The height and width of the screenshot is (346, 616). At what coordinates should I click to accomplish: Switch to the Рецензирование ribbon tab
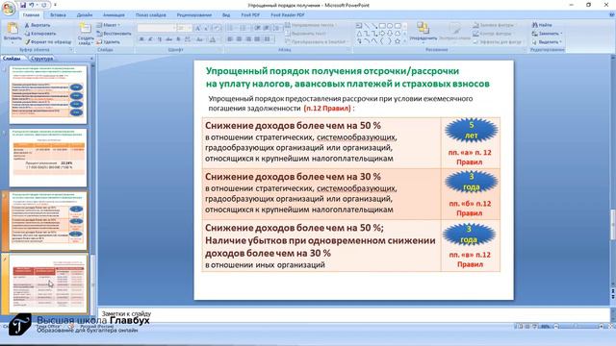pyautogui.click(x=194, y=15)
